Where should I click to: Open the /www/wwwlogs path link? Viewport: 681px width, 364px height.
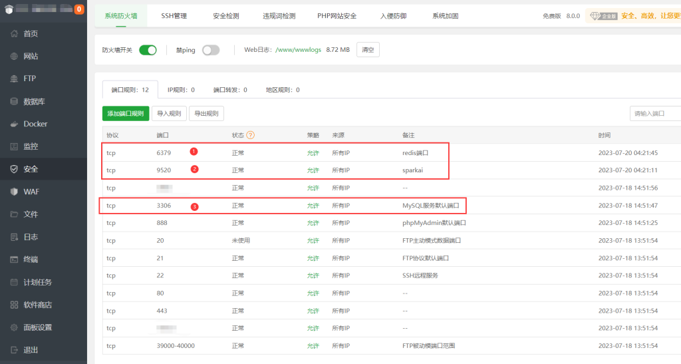[x=299, y=50]
